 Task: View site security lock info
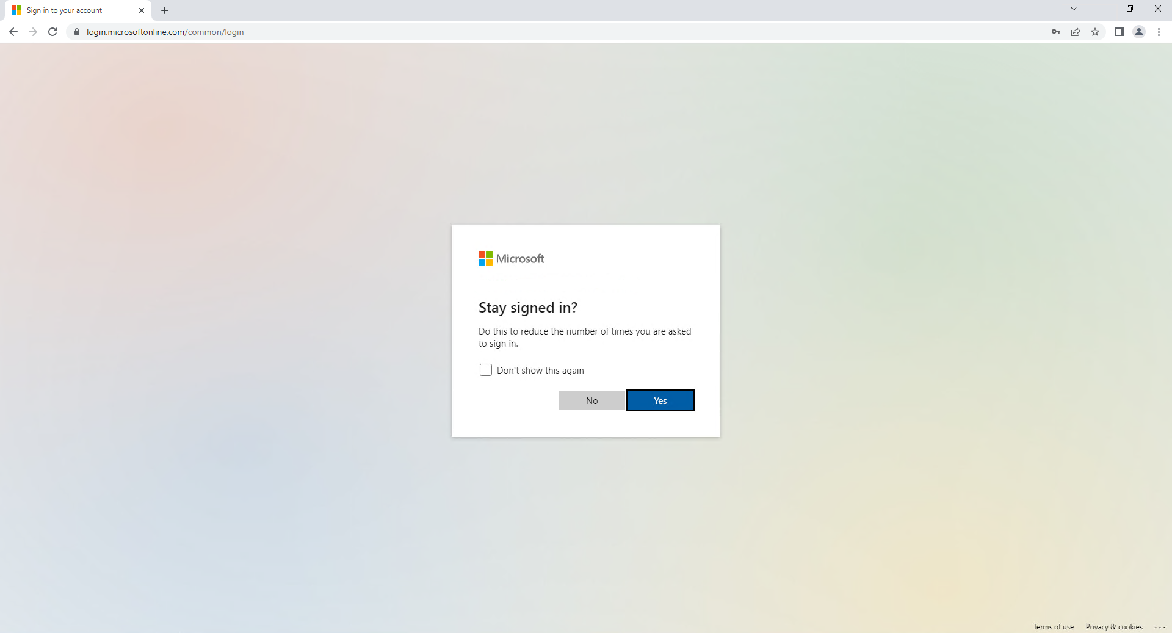pos(77,32)
